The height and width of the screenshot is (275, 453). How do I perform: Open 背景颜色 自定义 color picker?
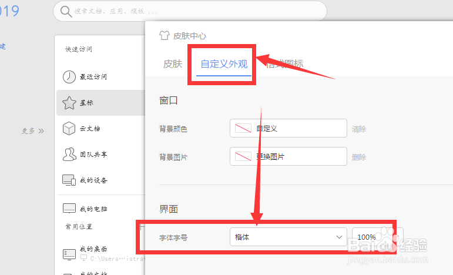288,128
